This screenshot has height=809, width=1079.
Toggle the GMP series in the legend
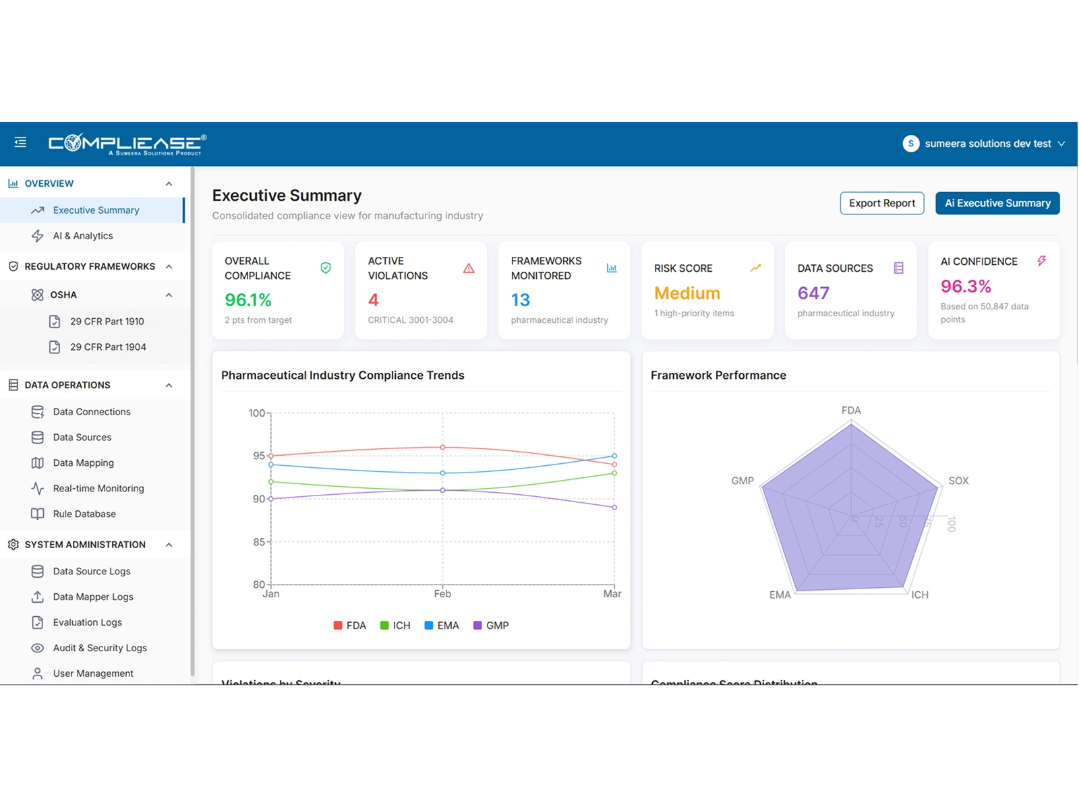point(492,625)
